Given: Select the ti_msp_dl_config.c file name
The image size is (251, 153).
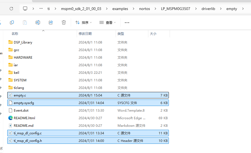Looking at the screenshot, I should pyautogui.click(x=28, y=133).
